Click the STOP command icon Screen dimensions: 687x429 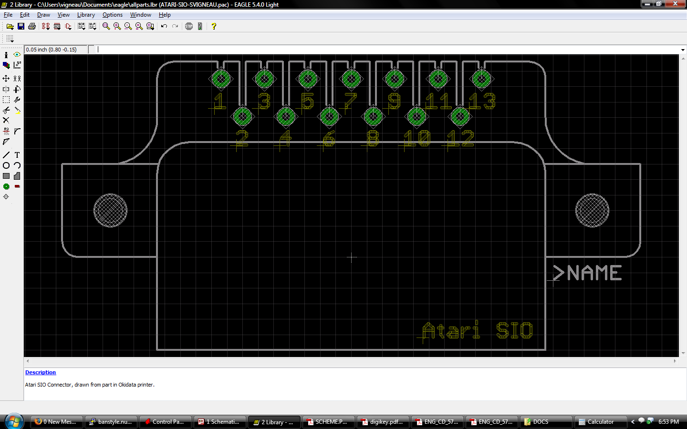(189, 26)
